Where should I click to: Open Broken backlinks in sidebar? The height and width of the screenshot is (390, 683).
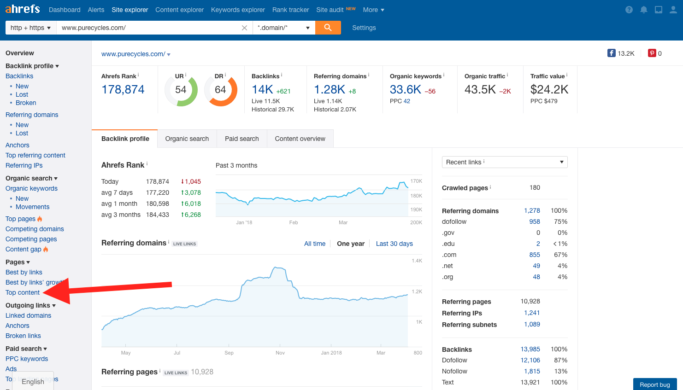[x=26, y=103]
